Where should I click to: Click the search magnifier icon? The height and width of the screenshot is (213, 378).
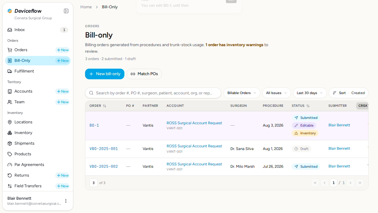coord(91,93)
